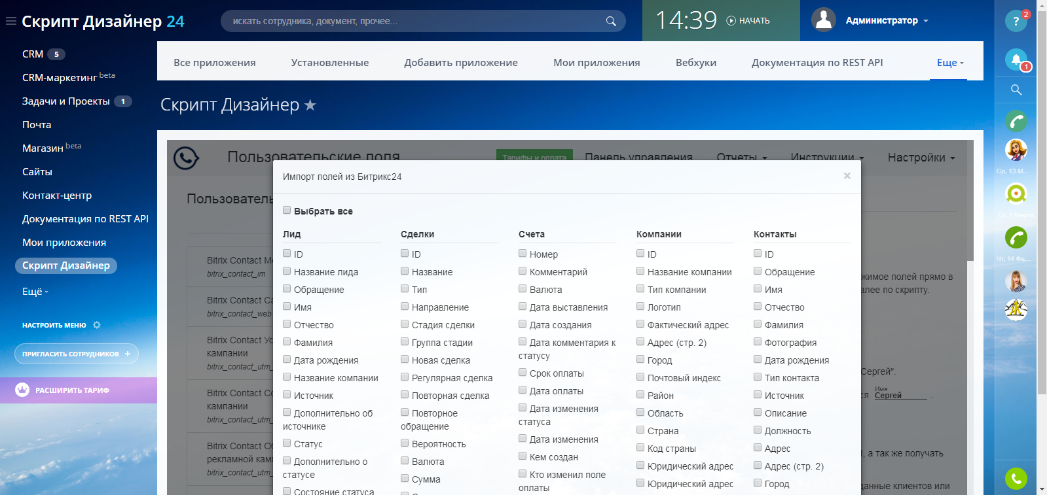
Task: Open the blonde woman photo chat
Action: pyautogui.click(x=1016, y=281)
